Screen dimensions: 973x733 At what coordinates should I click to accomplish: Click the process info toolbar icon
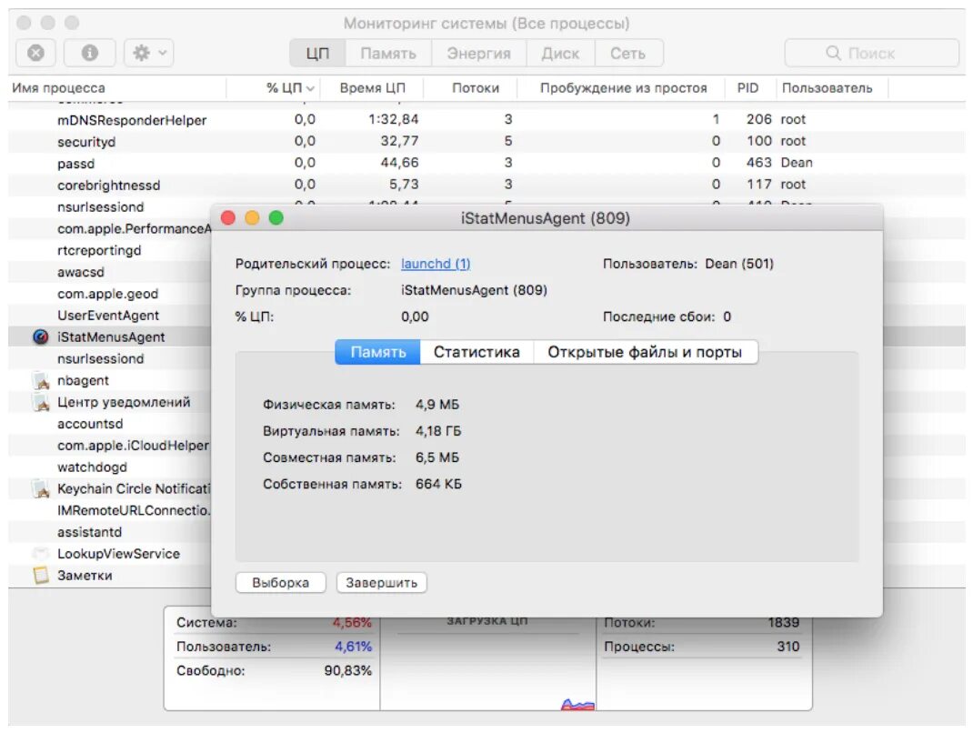(x=90, y=54)
